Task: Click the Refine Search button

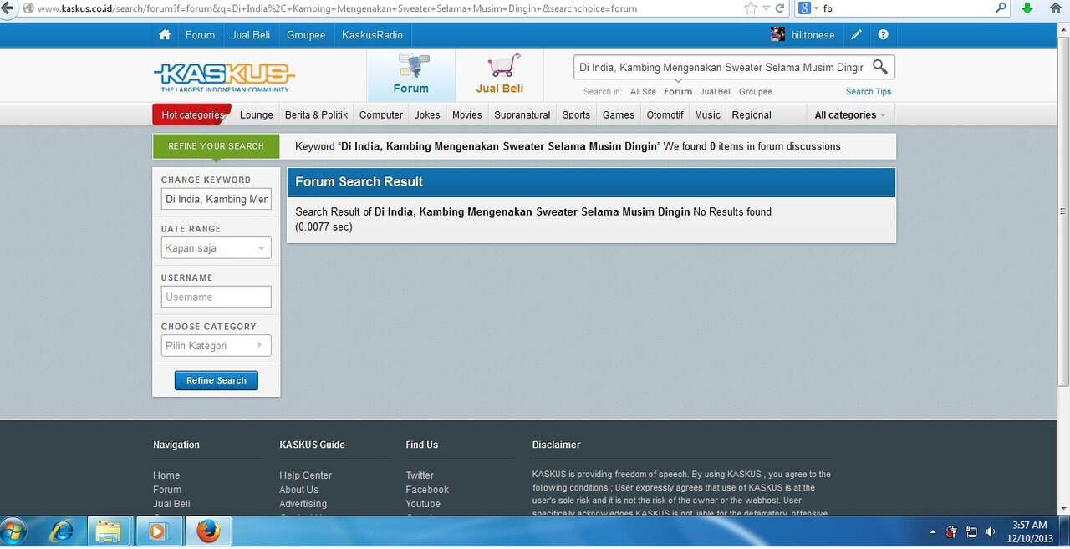Action: coord(217,380)
